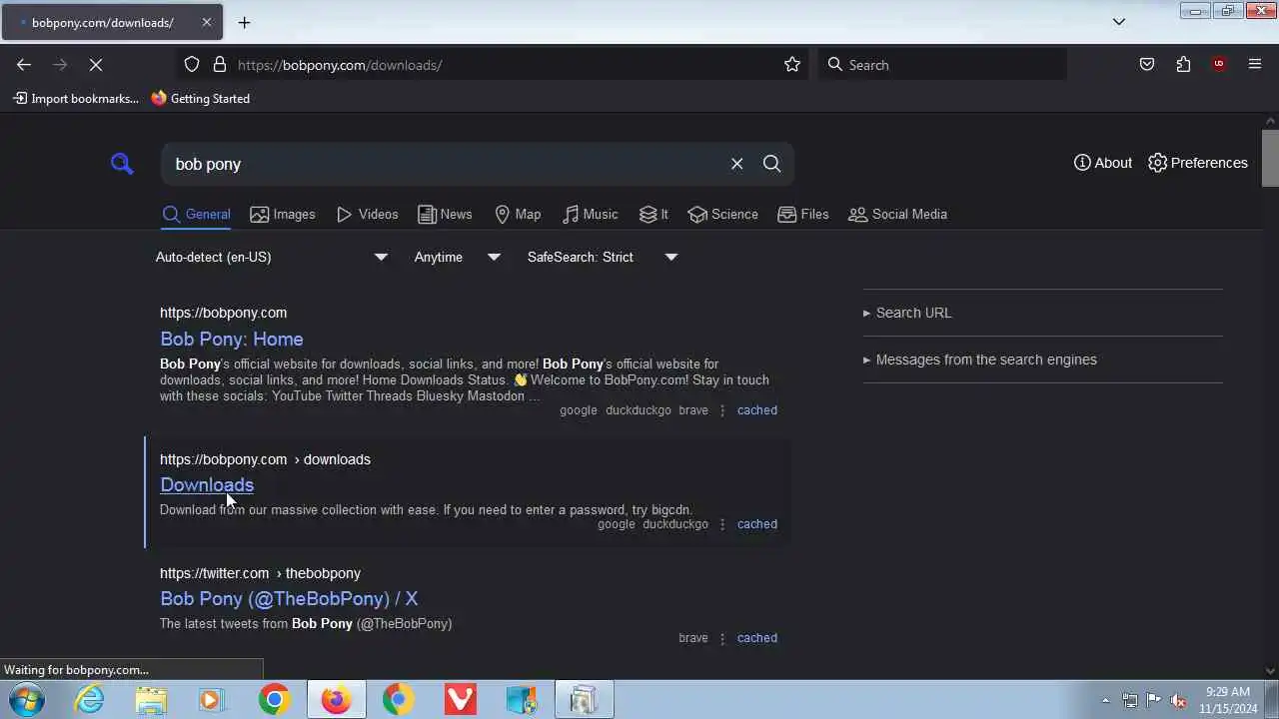This screenshot has height=719, width=1279.
Task: Switch to the Social Media tab
Action: 897,214
